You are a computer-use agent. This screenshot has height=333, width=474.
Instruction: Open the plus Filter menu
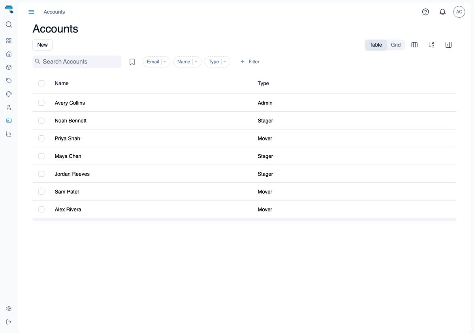pos(250,62)
